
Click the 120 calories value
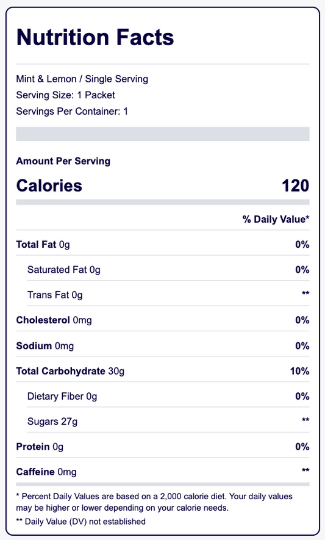(295, 185)
